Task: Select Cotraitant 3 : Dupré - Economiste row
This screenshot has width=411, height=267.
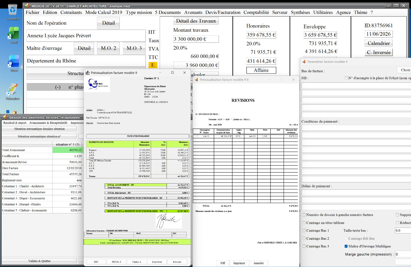Action: (42, 198)
